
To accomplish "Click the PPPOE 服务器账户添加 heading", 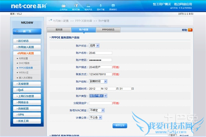I will click(66, 37).
